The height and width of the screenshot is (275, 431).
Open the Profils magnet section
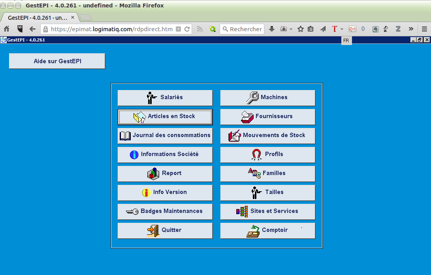(x=267, y=154)
